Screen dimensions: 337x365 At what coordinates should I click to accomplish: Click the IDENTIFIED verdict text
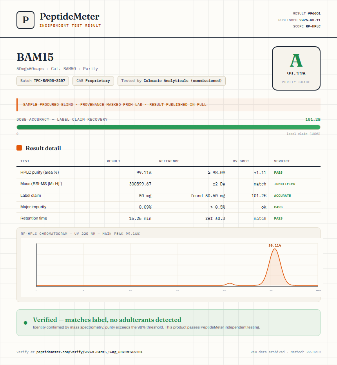[x=284, y=184]
